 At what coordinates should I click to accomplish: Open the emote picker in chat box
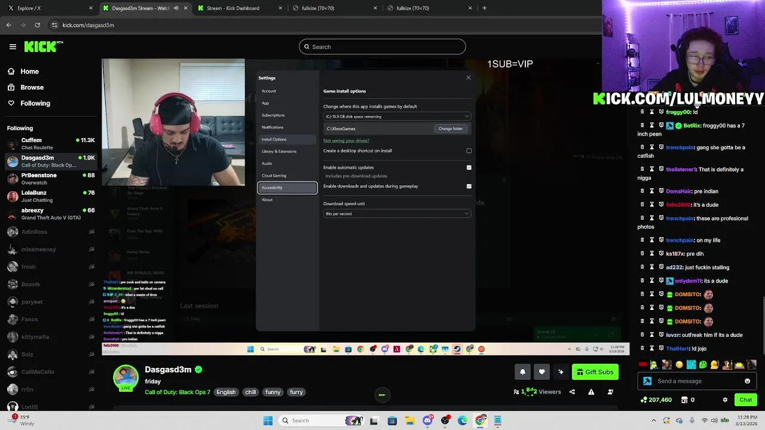pos(747,381)
